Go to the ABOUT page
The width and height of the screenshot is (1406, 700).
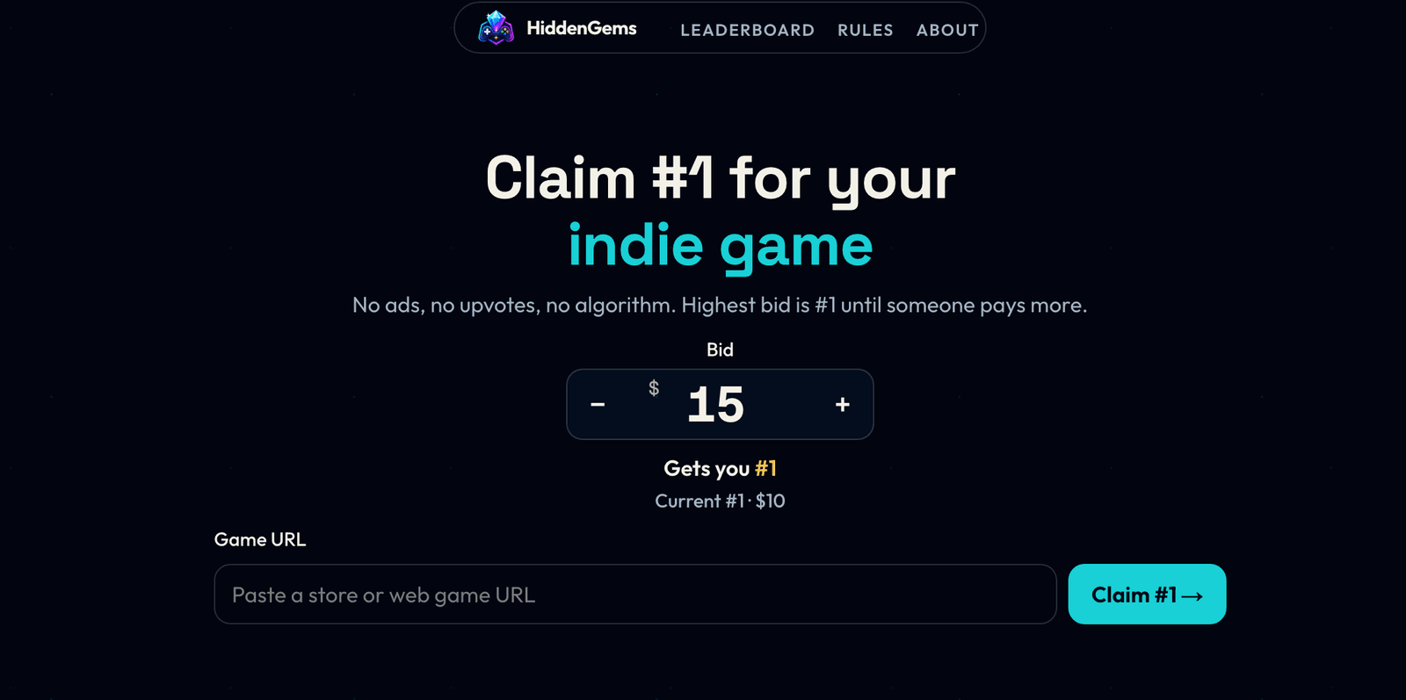[x=947, y=30]
